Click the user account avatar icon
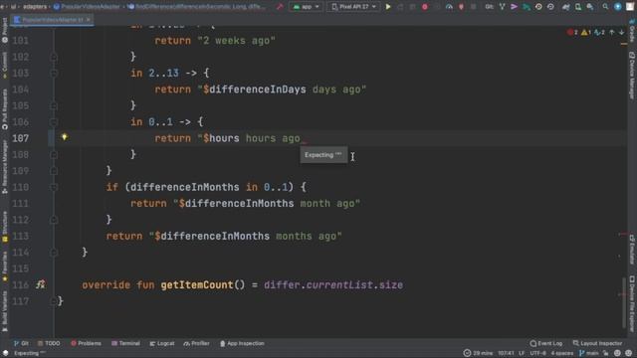 click(x=630, y=7)
